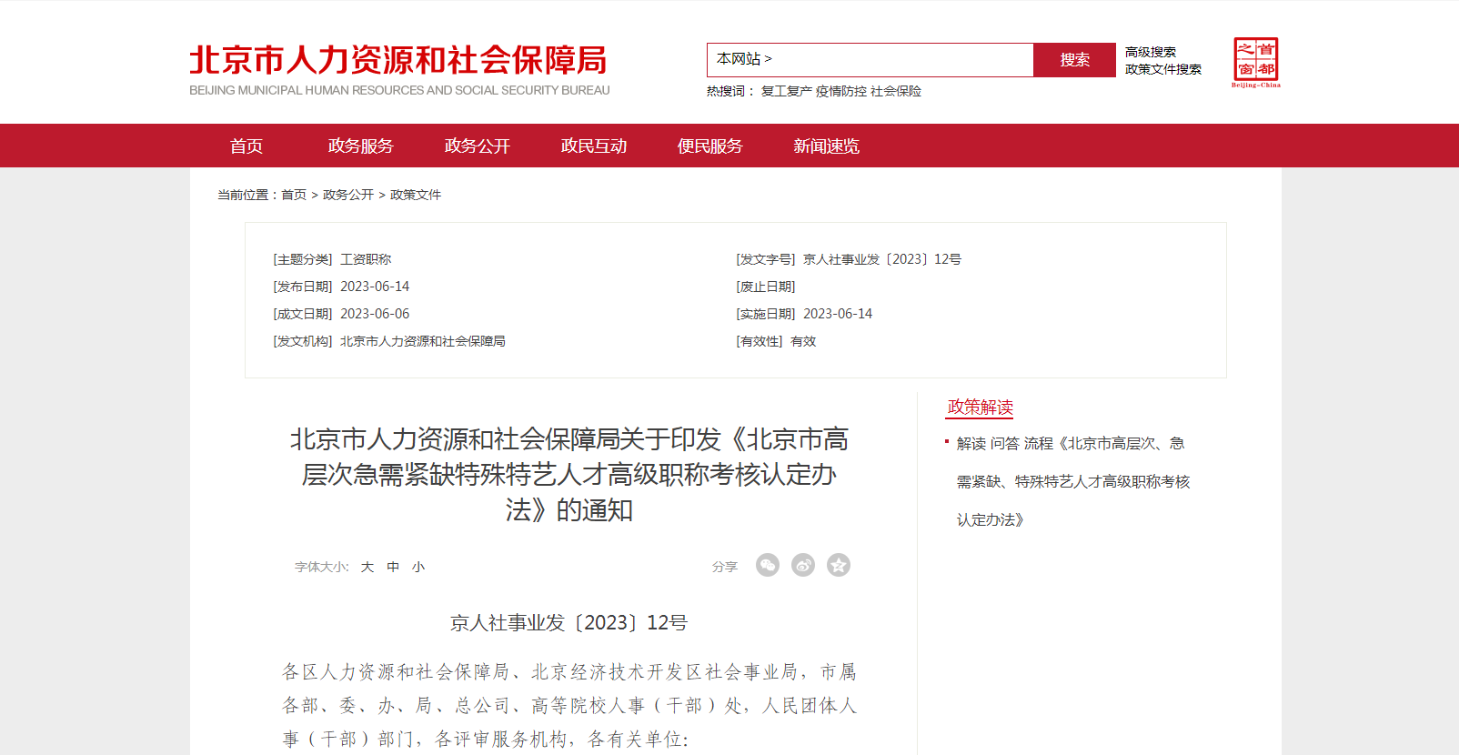Set font size to small (小)
This screenshot has width=1459, height=755.
pos(418,567)
